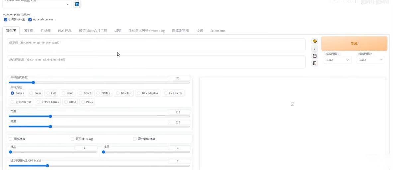Viewport: 393px width, 170px height.
Task: Open the 模版风格 2 dropdown
Action: click(371, 60)
